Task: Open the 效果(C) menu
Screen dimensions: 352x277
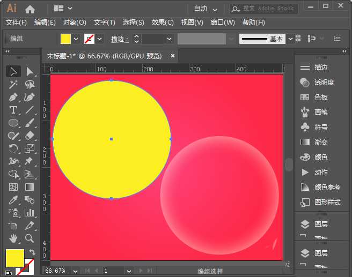Action: click(163, 23)
